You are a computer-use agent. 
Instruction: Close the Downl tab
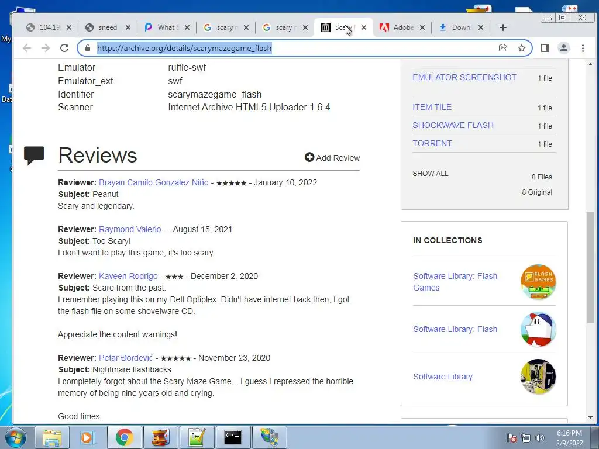[481, 27]
